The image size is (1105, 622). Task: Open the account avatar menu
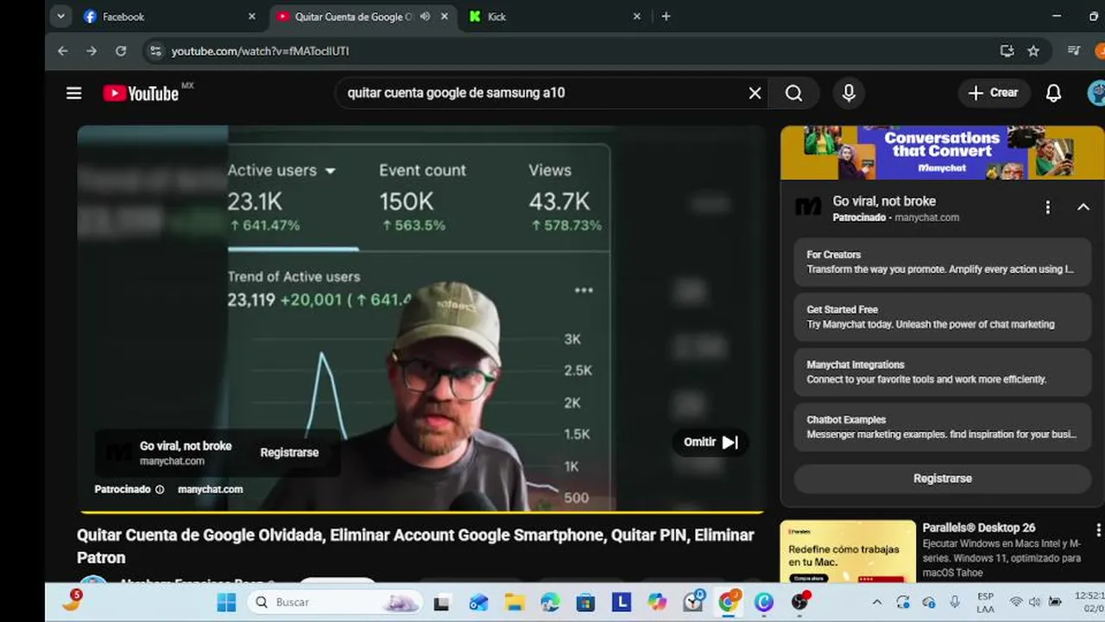point(1097,93)
